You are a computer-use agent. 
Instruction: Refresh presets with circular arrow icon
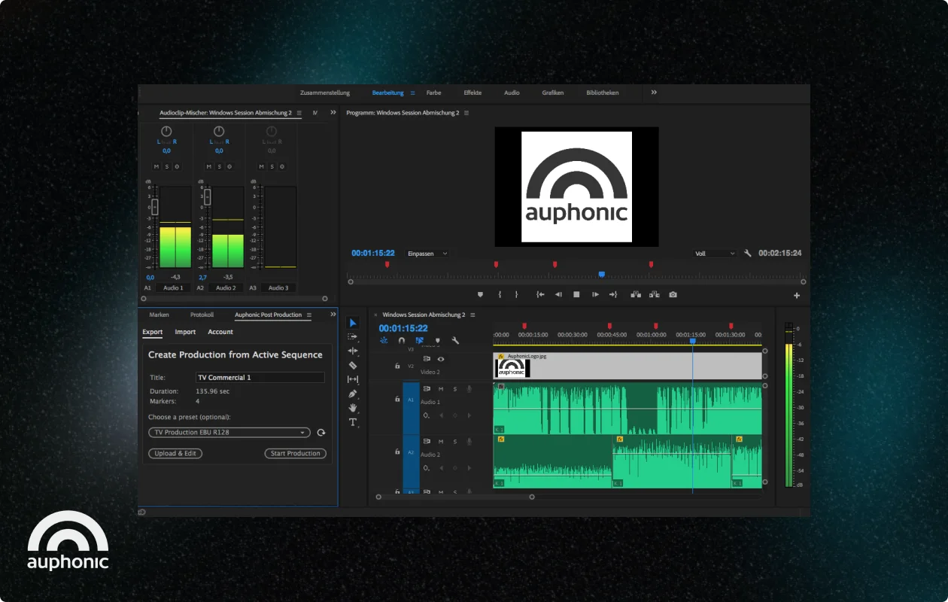(x=321, y=433)
